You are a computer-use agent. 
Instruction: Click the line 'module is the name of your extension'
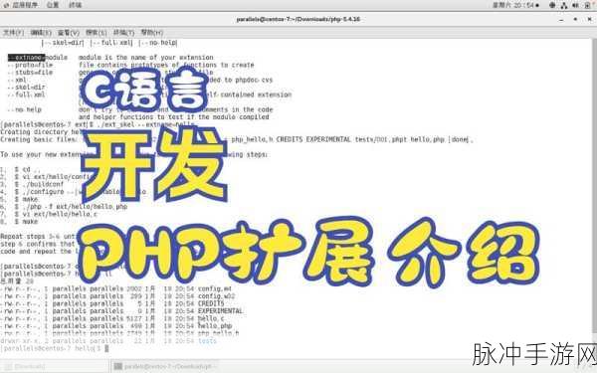(146, 58)
